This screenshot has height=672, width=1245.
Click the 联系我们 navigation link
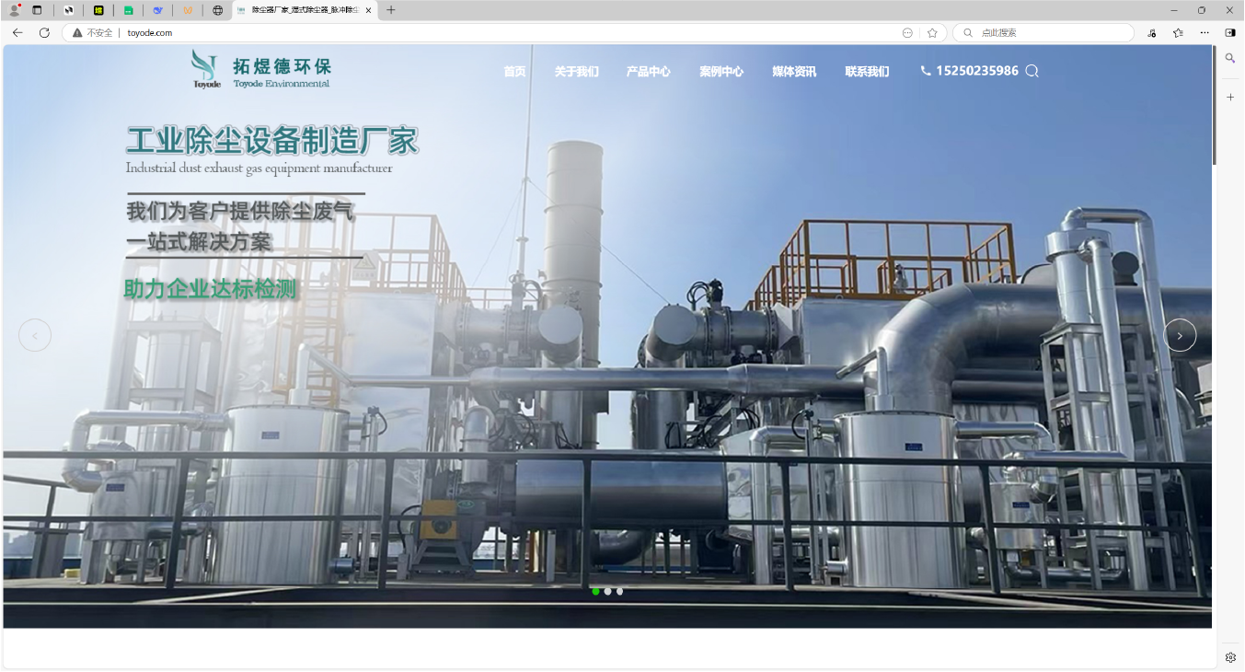click(x=866, y=71)
